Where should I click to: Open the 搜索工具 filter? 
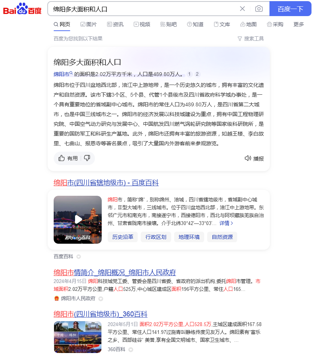click(x=250, y=39)
